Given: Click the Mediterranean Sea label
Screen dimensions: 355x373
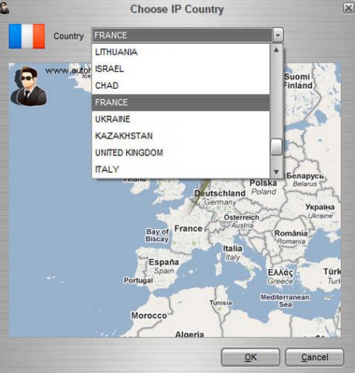Looking at the screenshot, I should [285, 301].
